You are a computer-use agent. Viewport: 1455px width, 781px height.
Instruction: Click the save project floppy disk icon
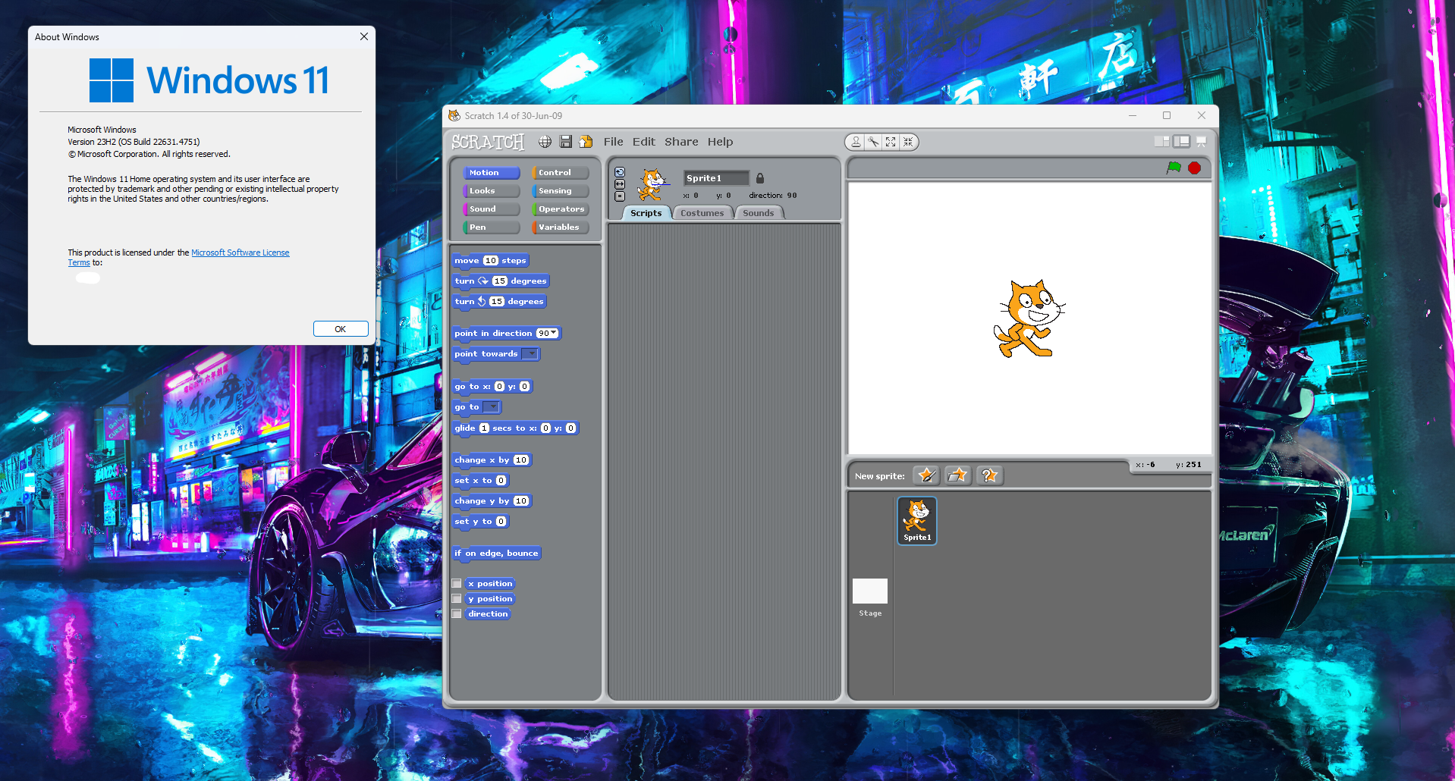click(565, 142)
